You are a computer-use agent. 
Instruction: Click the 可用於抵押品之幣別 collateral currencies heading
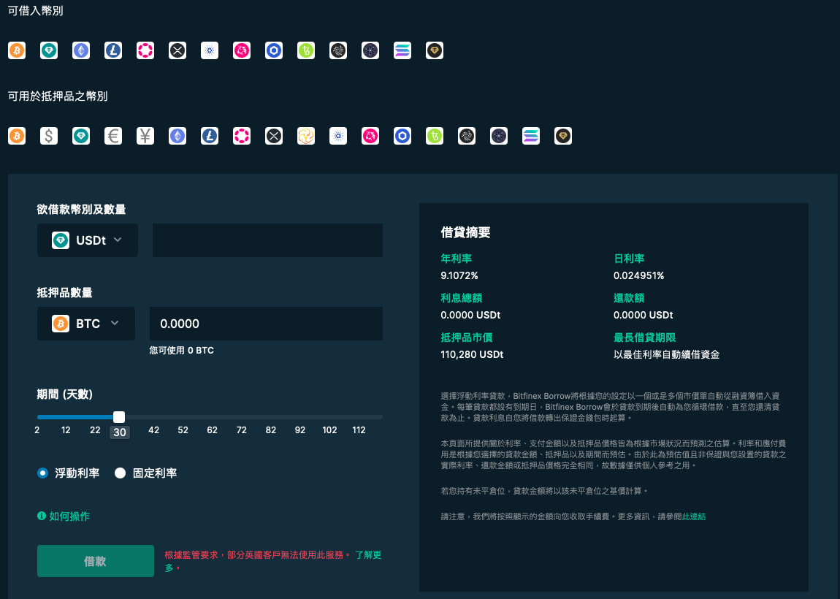point(58,96)
